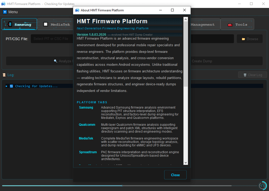Click the folder icon on Browse button
The width and height of the screenshot is (269, 191).
click(x=243, y=39)
